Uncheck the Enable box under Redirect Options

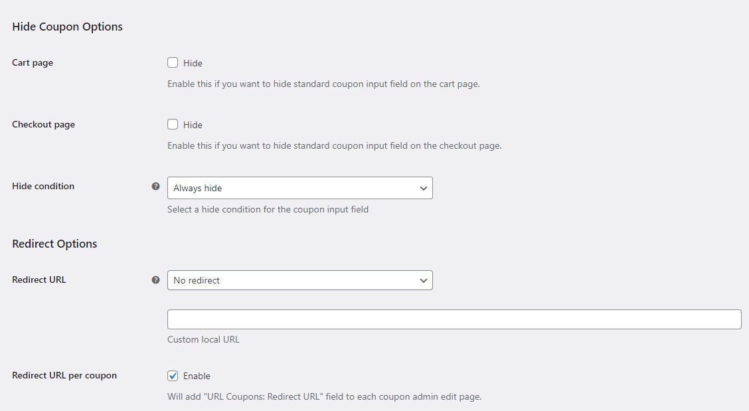(173, 375)
